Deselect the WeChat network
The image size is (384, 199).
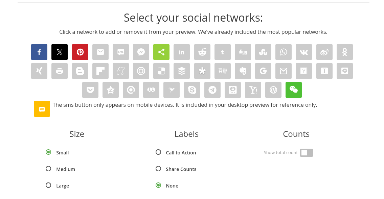pos(294,90)
